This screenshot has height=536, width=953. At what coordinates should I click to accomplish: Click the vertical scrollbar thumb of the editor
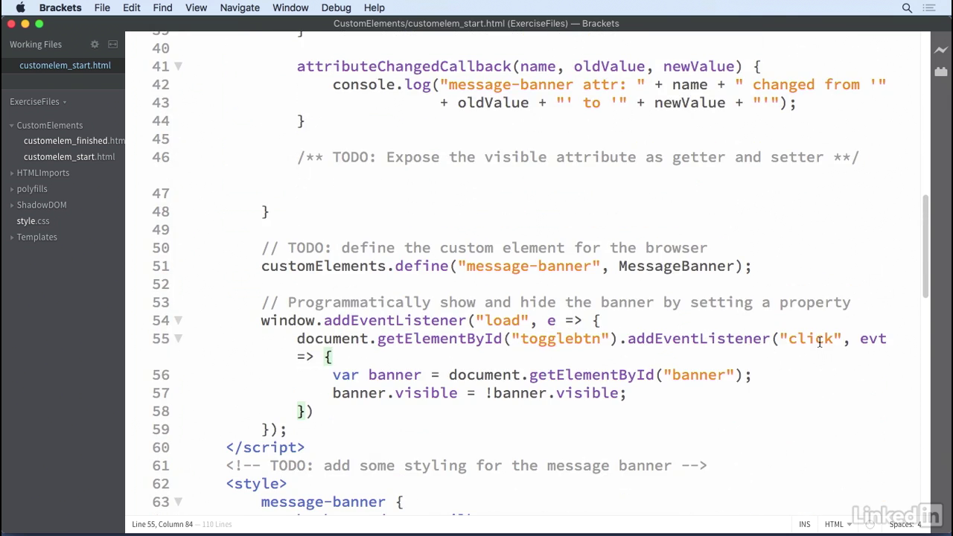(925, 246)
